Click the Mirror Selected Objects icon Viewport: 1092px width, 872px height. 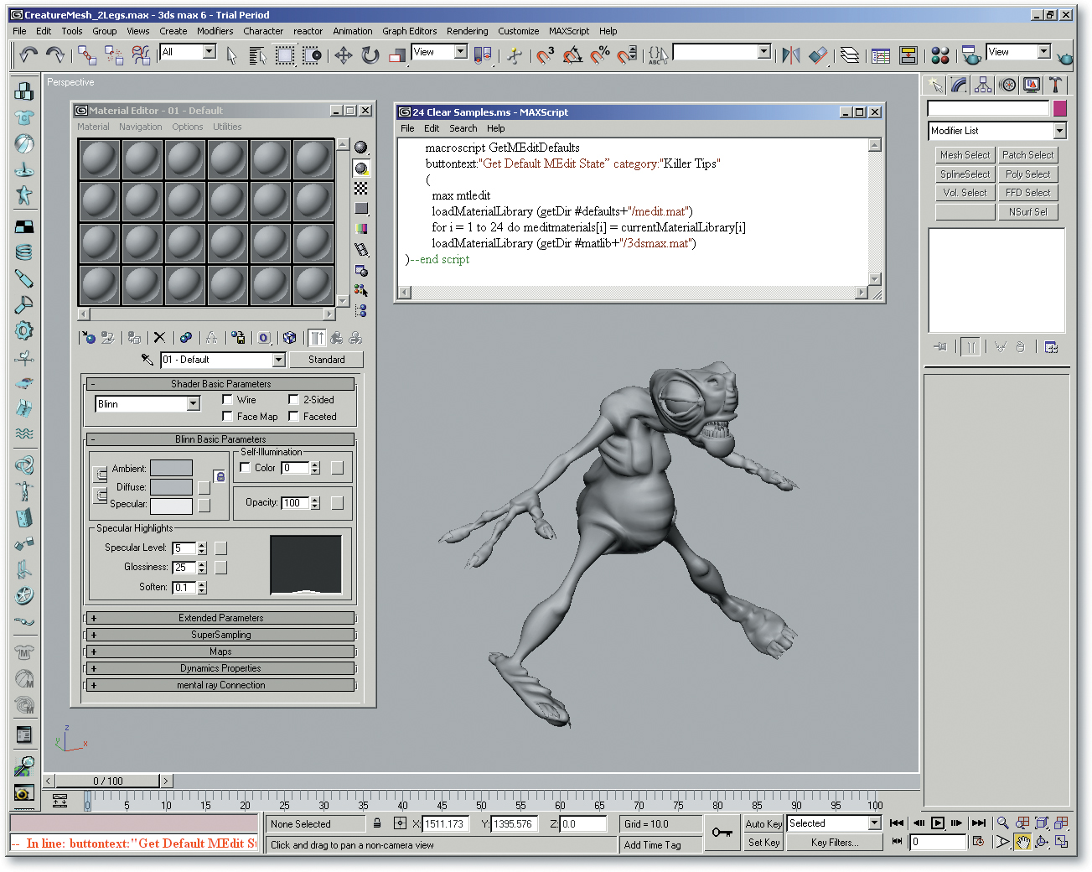point(790,55)
